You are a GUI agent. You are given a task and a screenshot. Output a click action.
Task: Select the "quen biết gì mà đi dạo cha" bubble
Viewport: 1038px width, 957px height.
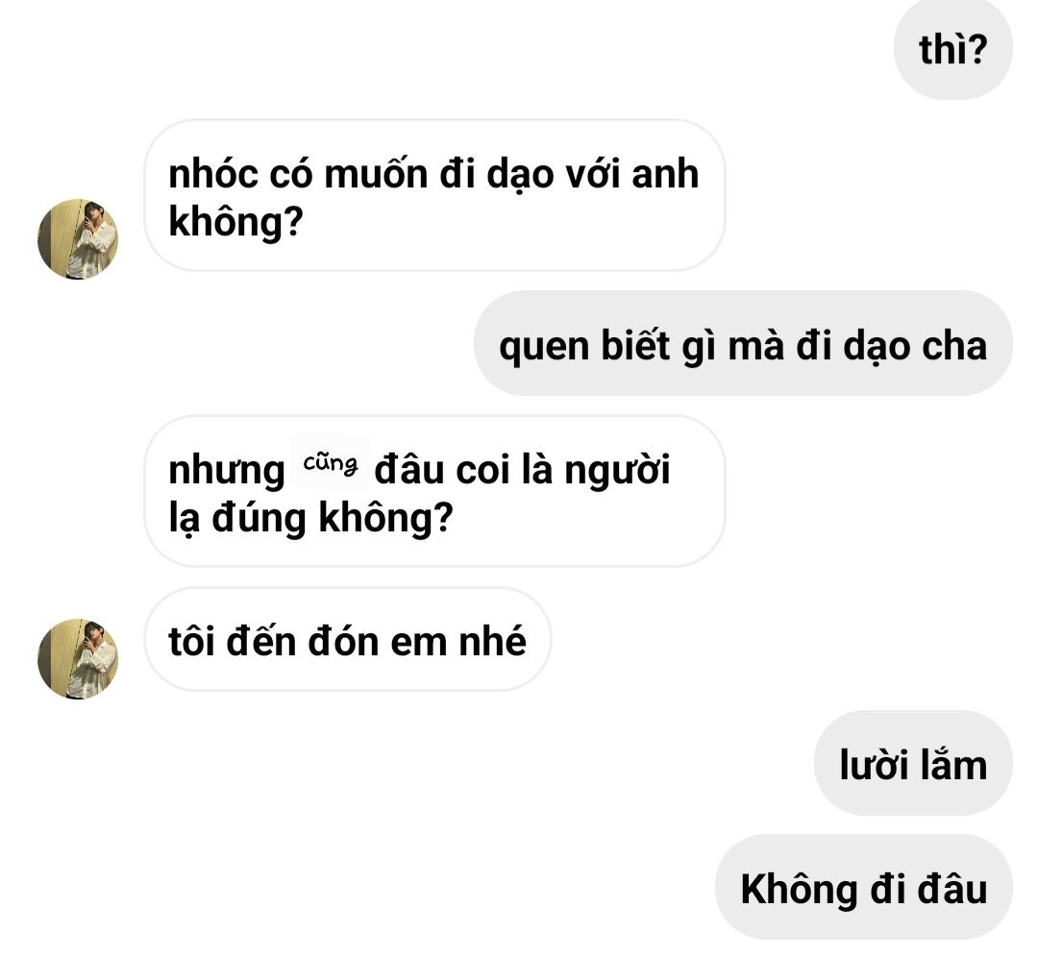(743, 343)
